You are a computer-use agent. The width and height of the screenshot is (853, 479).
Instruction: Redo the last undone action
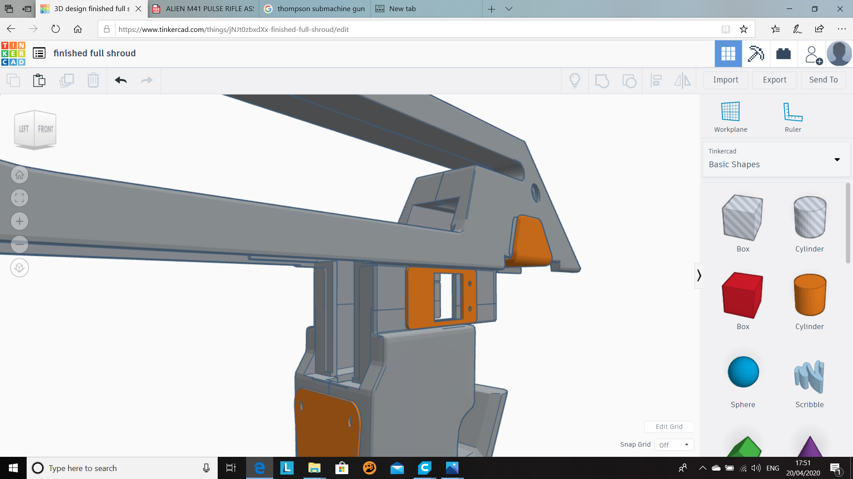point(147,80)
